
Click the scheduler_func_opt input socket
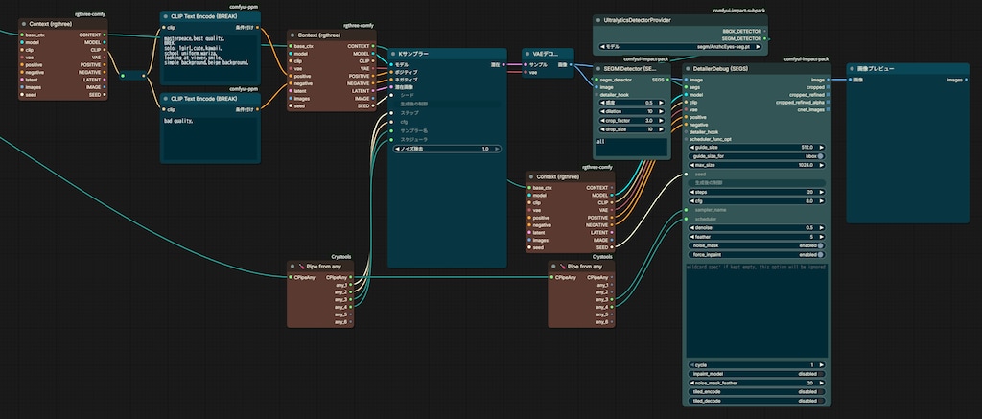point(686,139)
